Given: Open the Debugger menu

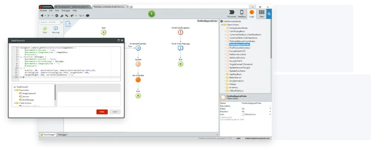Looking at the screenshot, I should coord(66,11).
